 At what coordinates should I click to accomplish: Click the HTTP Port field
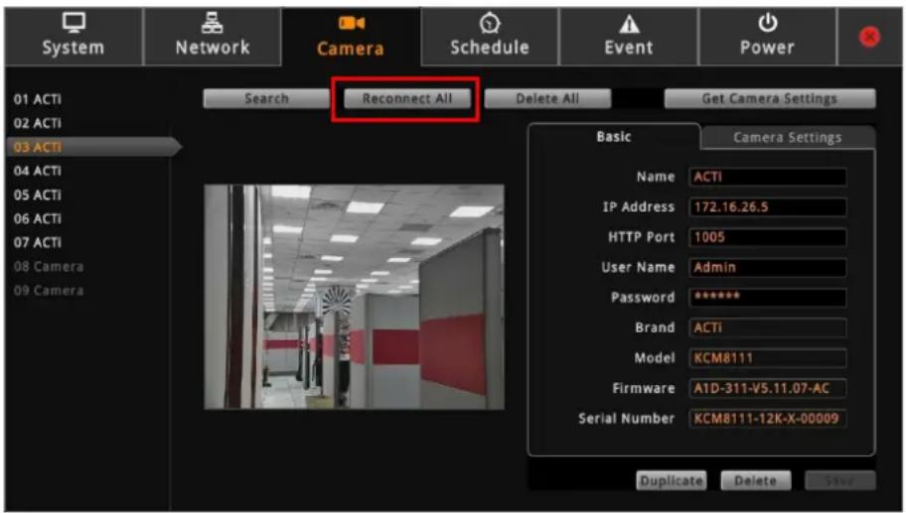click(768, 236)
